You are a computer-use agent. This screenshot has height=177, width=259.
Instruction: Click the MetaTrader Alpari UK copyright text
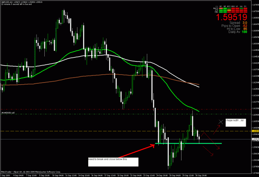point(31,172)
